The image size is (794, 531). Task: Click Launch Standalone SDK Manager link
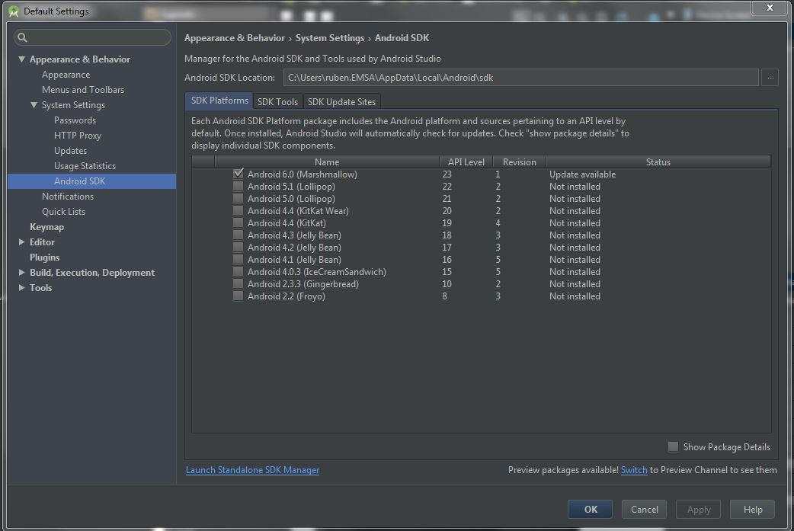pyautogui.click(x=252, y=469)
